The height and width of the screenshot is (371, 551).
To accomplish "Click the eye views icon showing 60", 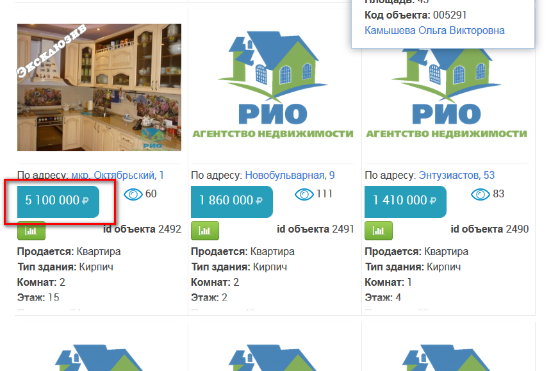I will click(133, 194).
